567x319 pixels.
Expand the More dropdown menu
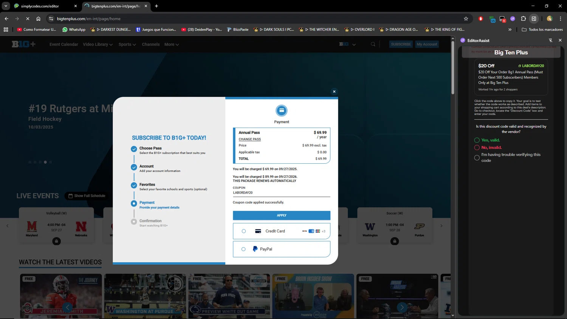click(172, 44)
